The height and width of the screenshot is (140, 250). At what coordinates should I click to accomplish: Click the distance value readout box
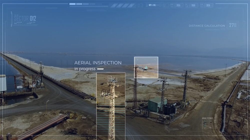[232, 25]
